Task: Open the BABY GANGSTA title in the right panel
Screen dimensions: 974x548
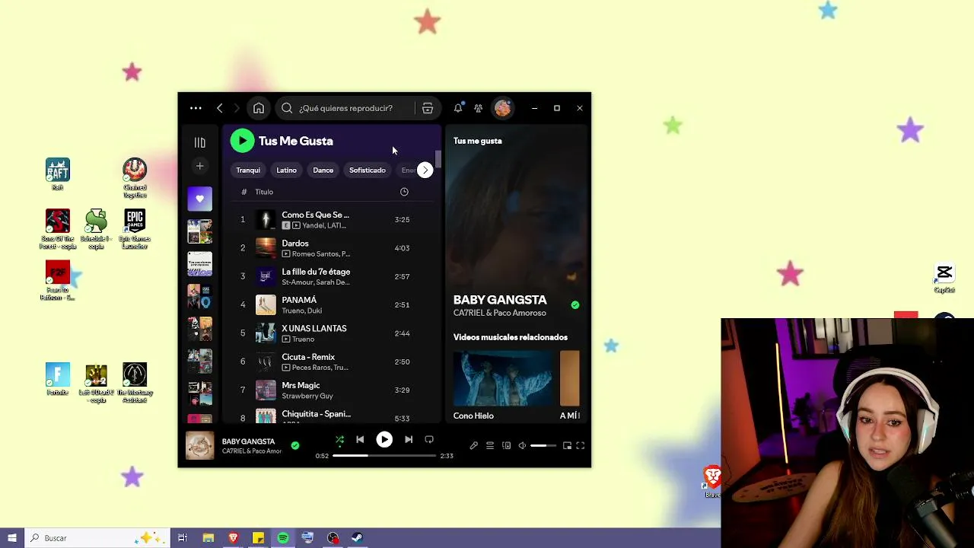Action: [500, 300]
